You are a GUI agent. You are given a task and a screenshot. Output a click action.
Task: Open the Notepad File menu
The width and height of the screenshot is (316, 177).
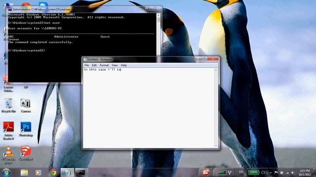coord(86,65)
